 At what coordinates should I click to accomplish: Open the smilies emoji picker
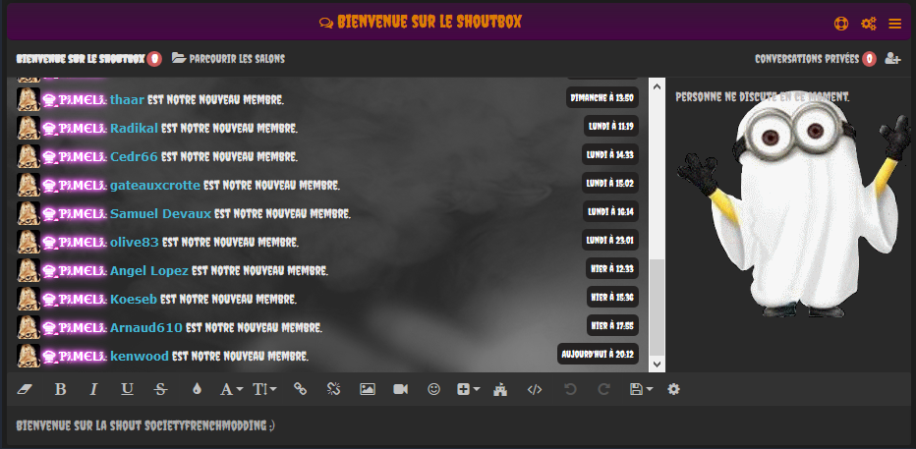click(433, 389)
